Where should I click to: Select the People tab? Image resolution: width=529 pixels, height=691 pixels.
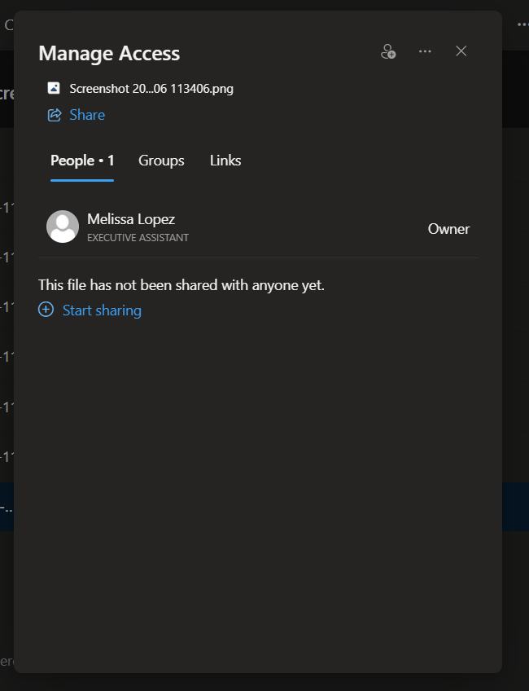pos(82,161)
